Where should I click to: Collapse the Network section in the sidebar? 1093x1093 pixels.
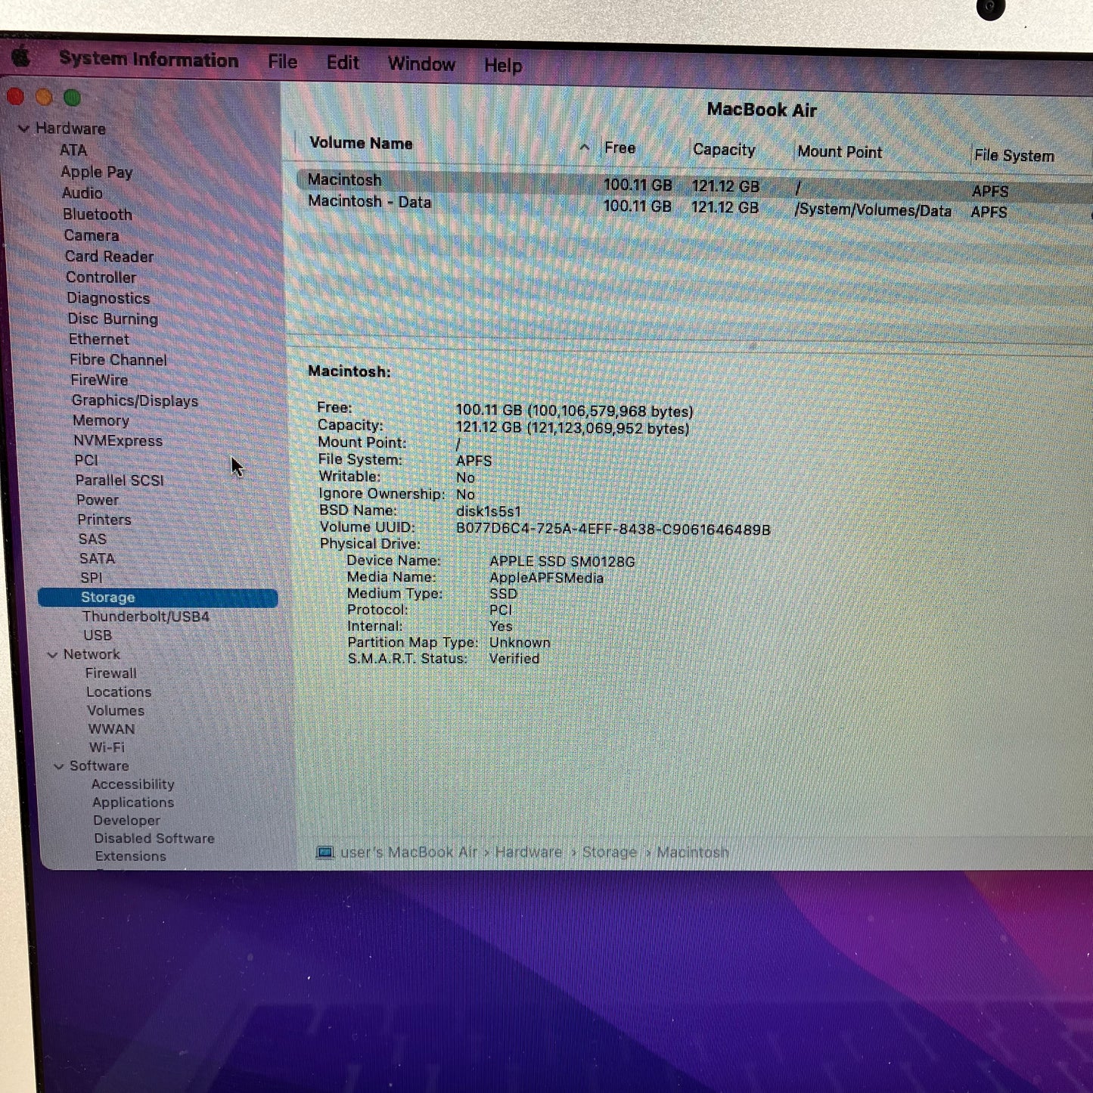pos(51,654)
